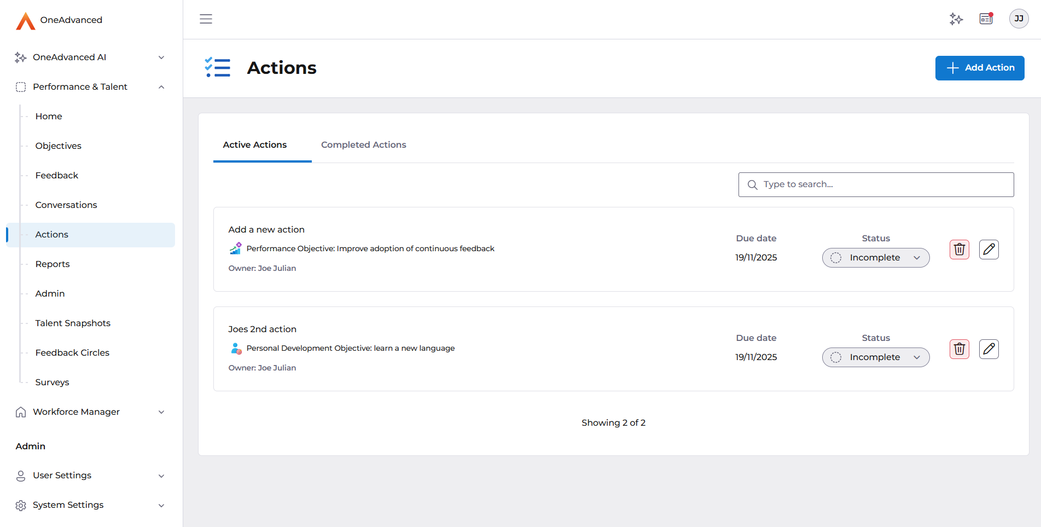The width and height of the screenshot is (1041, 527).
Task: Select the Active Actions tab
Action: coord(255,145)
